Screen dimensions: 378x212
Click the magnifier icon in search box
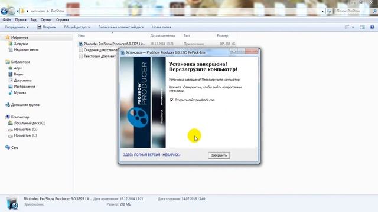pyautogui.click(x=375, y=11)
